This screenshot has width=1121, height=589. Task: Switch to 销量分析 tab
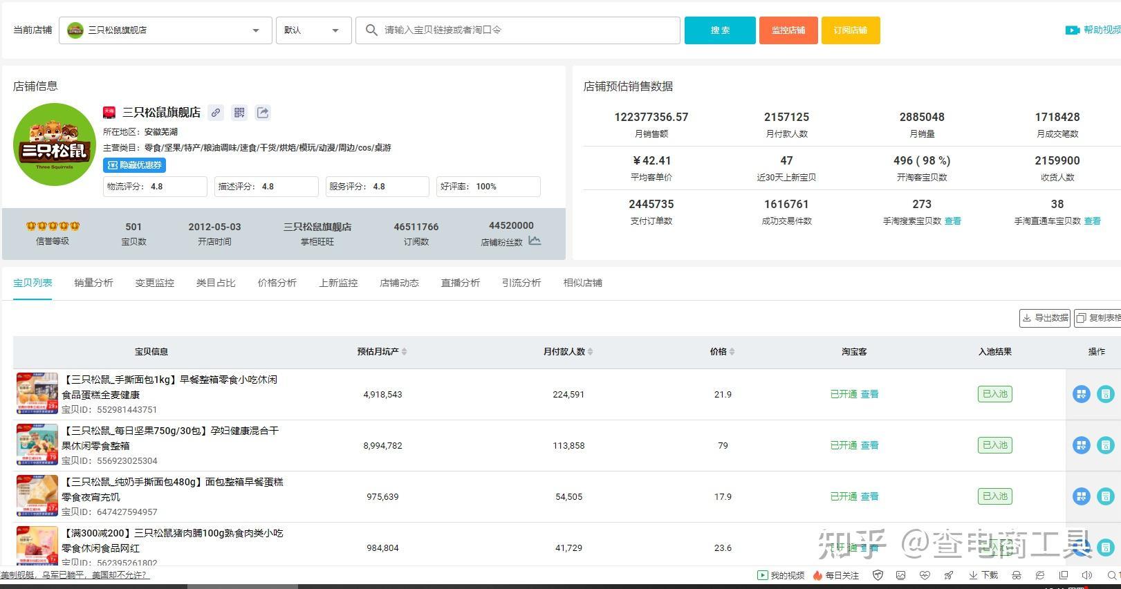tap(93, 283)
